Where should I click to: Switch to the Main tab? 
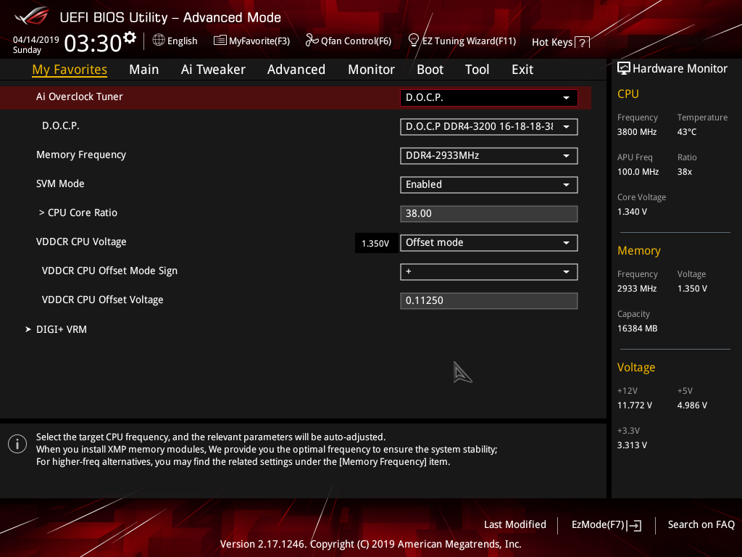pos(144,70)
